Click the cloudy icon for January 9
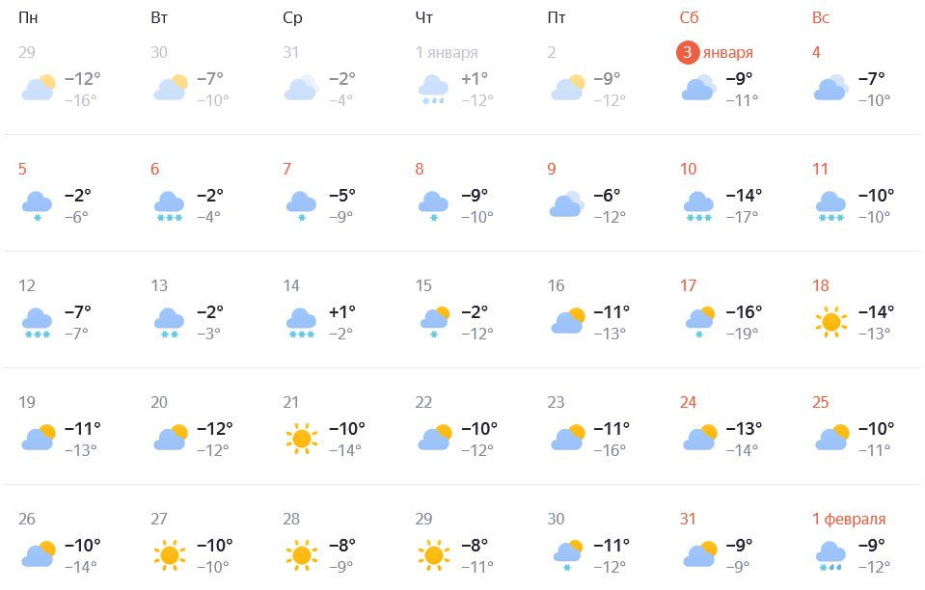 (x=566, y=203)
